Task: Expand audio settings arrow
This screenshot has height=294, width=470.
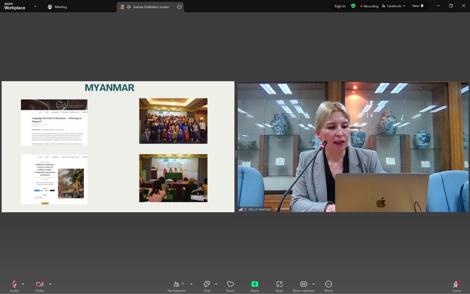Action: tap(23, 284)
